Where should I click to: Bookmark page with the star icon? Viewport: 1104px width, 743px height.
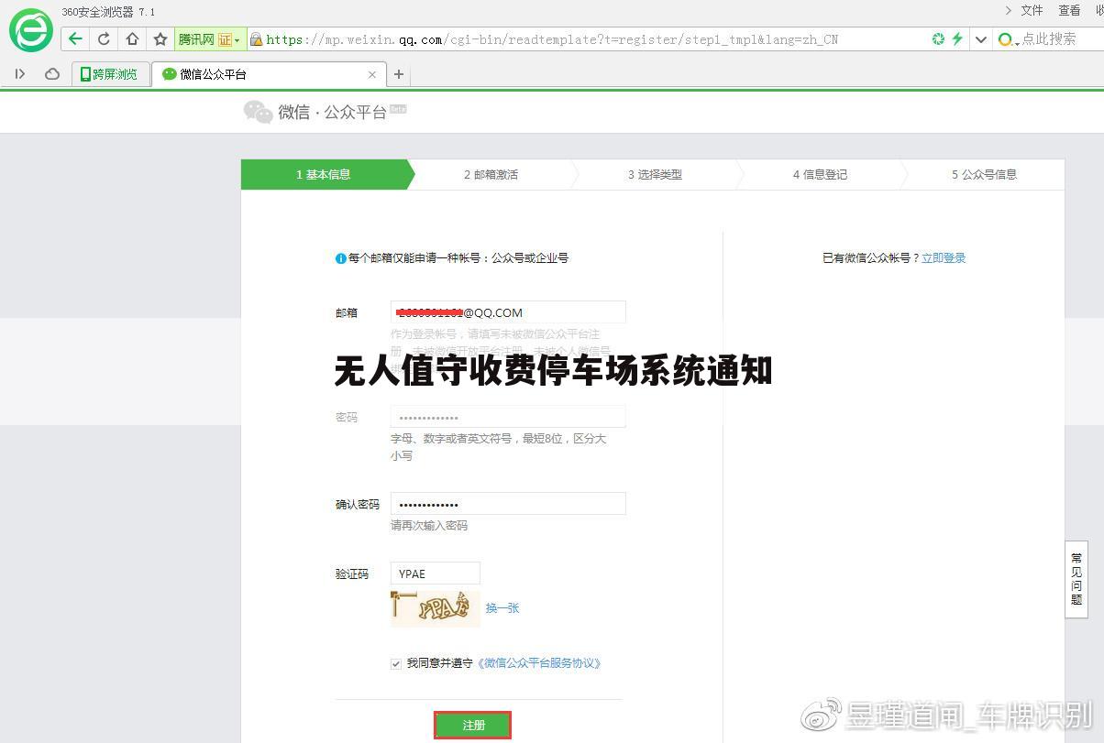[160, 39]
